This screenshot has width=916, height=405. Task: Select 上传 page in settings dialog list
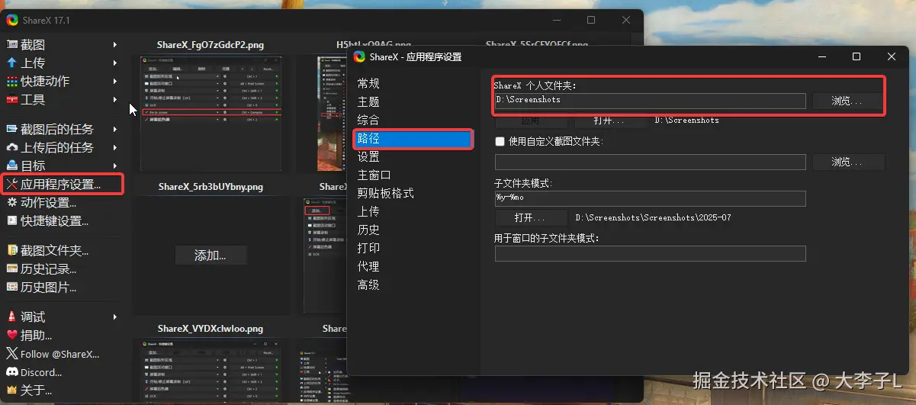368,211
